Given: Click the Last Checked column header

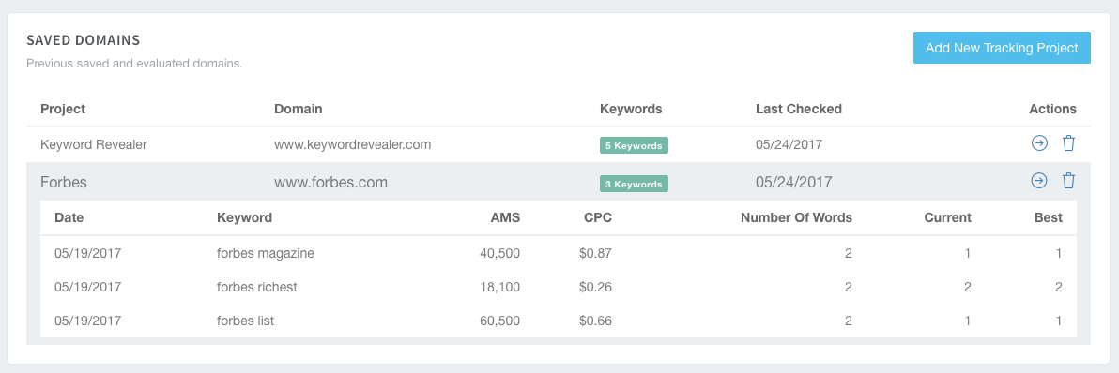Looking at the screenshot, I should 799,109.
